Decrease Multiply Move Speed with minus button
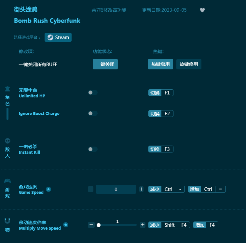The width and height of the screenshot is (246, 243). click(x=91, y=225)
